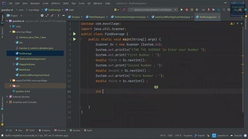Run main method via gutter arrow on line 4

point(74,39)
